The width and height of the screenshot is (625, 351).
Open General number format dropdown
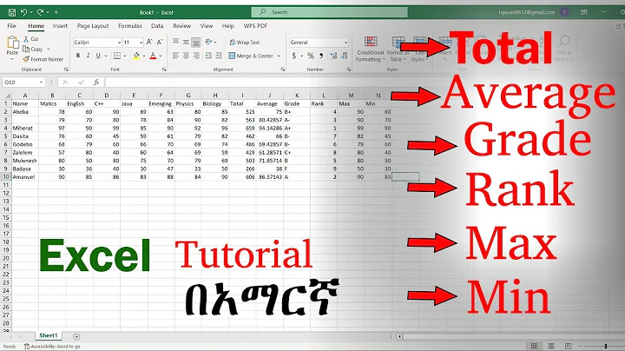coord(345,43)
